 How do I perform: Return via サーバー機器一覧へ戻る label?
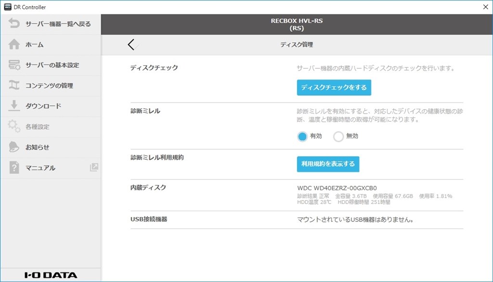click(x=58, y=24)
